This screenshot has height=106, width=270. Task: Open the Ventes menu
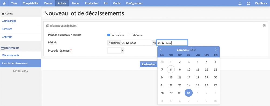pos(48,3)
